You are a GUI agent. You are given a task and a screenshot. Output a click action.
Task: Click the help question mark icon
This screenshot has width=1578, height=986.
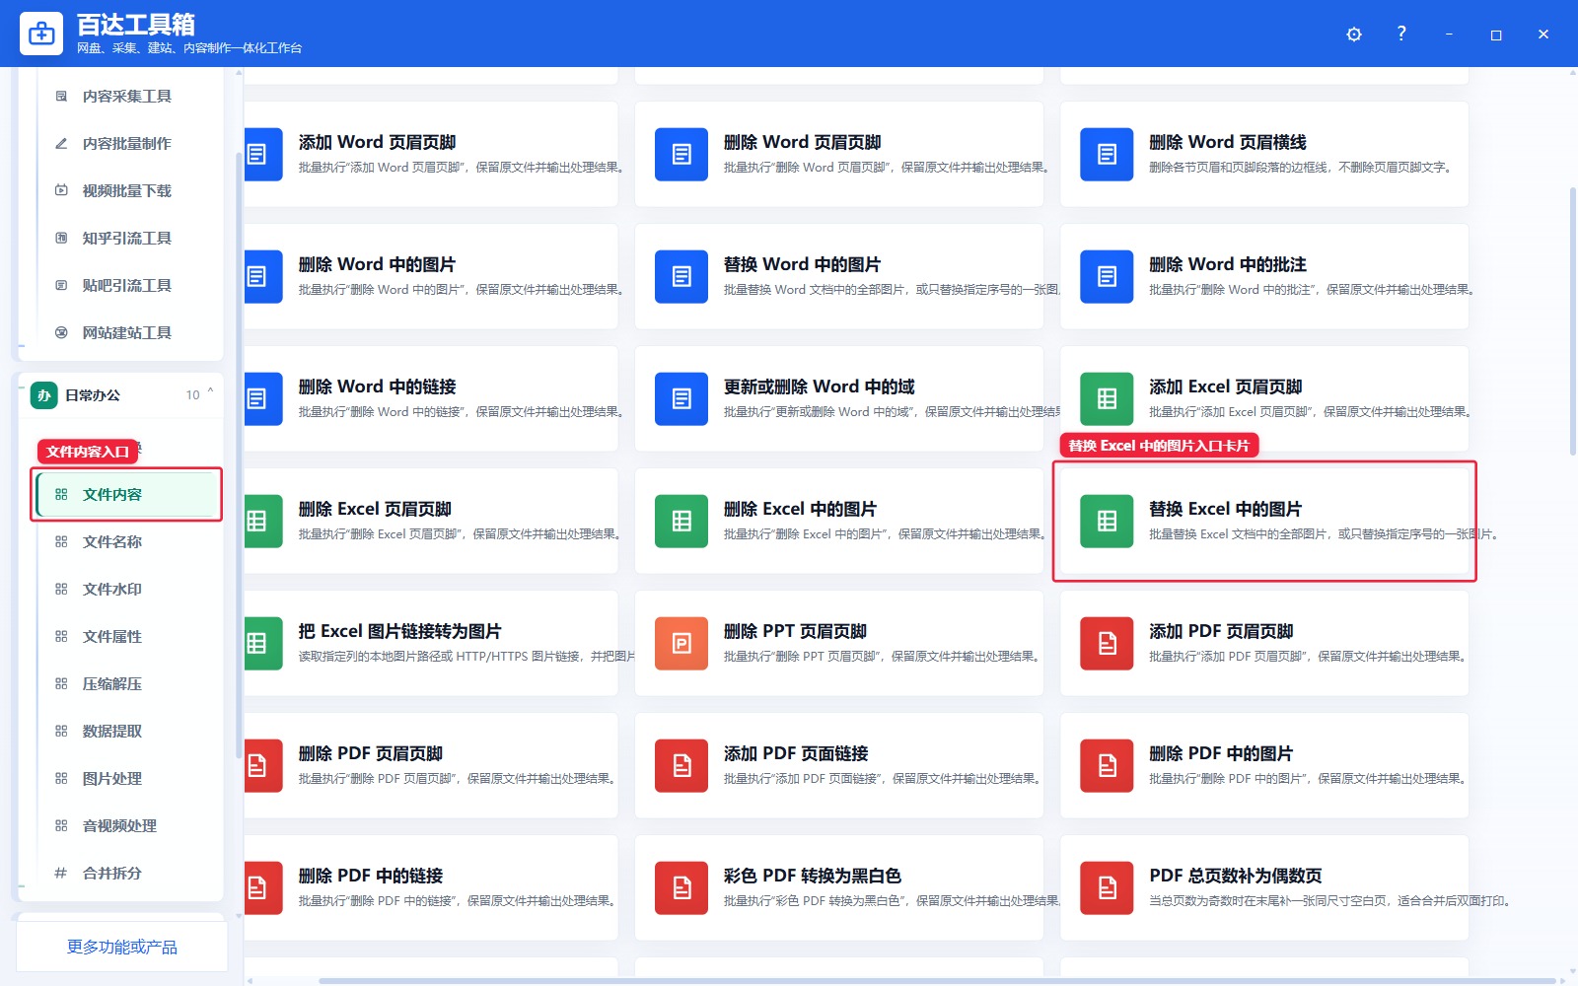point(1401,34)
